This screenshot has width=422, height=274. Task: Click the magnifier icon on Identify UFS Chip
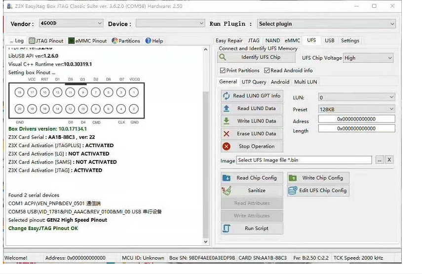click(x=223, y=57)
